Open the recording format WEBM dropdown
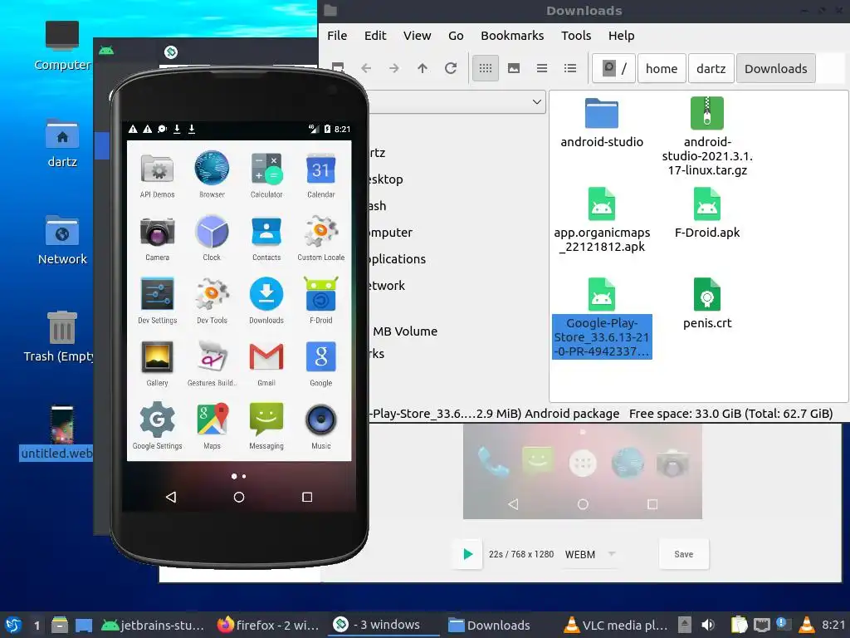The width and height of the screenshot is (850, 638). [590, 554]
